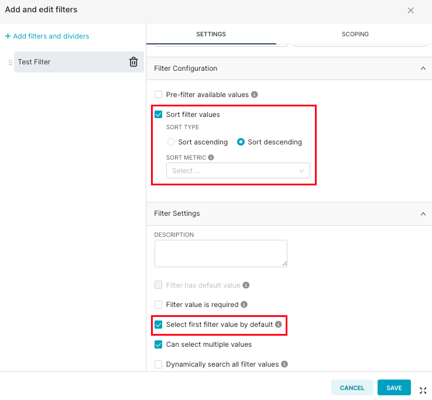Switch to the Scoping tab
The height and width of the screenshot is (400, 432).
click(x=355, y=35)
